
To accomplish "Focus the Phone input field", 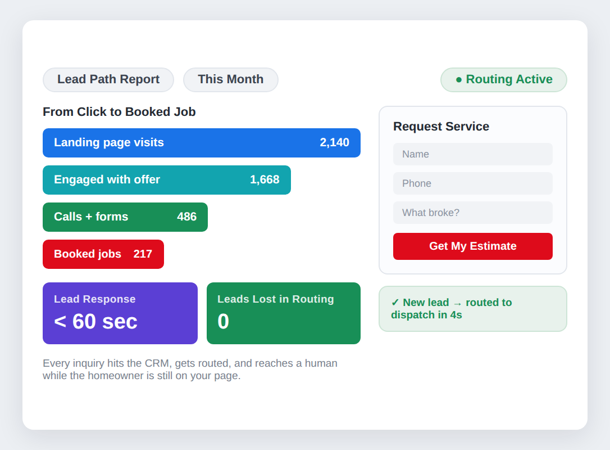I will pyautogui.click(x=473, y=183).
